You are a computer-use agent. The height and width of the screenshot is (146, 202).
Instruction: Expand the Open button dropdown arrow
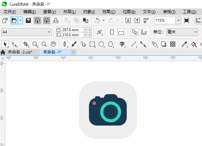point(20,20)
